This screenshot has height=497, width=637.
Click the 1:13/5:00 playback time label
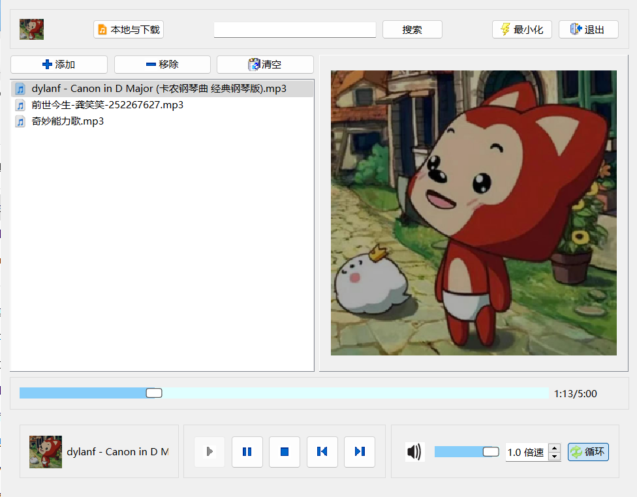575,394
